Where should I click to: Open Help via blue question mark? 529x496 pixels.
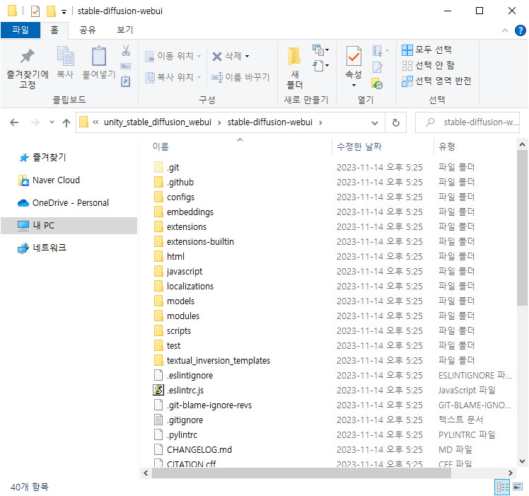click(520, 30)
